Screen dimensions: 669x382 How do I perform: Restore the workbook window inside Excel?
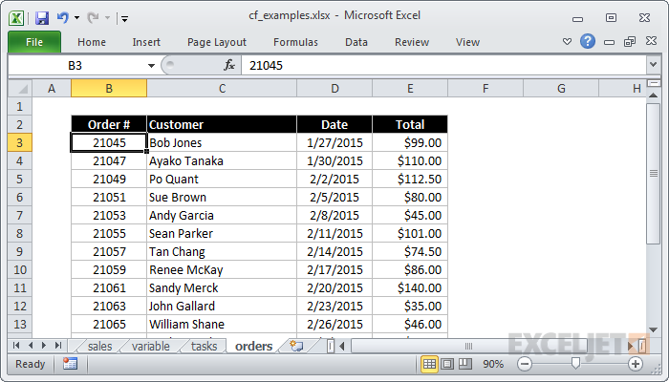coord(630,41)
